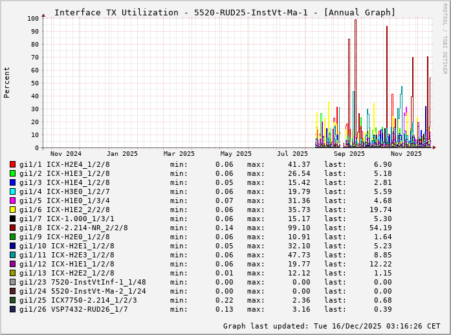Viewport: 451px width, 335px height.
Task: Select legend label gi1/10 ICX-H2E1_1/2/8
Action: point(67,246)
